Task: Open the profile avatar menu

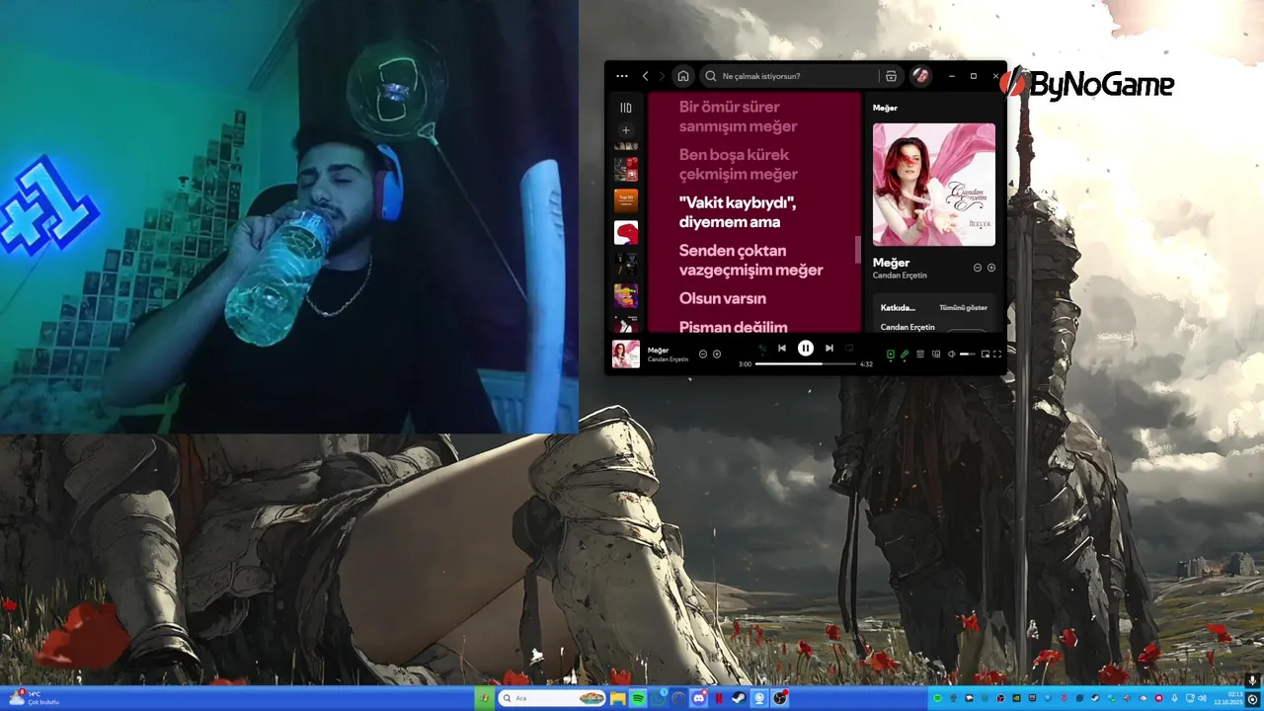Action: (x=921, y=76)
